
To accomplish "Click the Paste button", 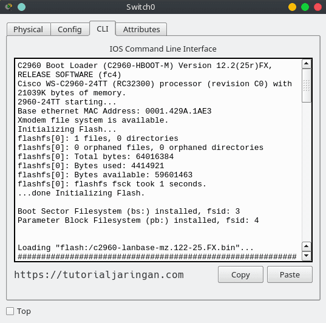I will 290,274.
